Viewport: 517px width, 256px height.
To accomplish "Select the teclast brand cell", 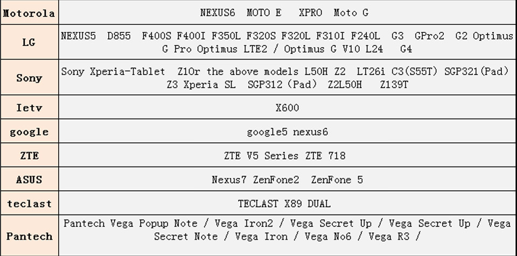I will (29, 204).
